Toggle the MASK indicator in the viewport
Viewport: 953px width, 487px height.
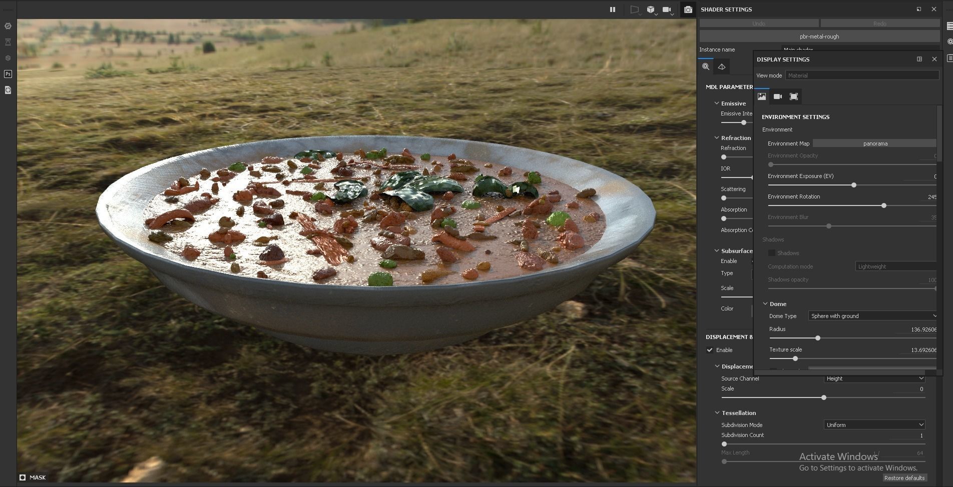23,477
